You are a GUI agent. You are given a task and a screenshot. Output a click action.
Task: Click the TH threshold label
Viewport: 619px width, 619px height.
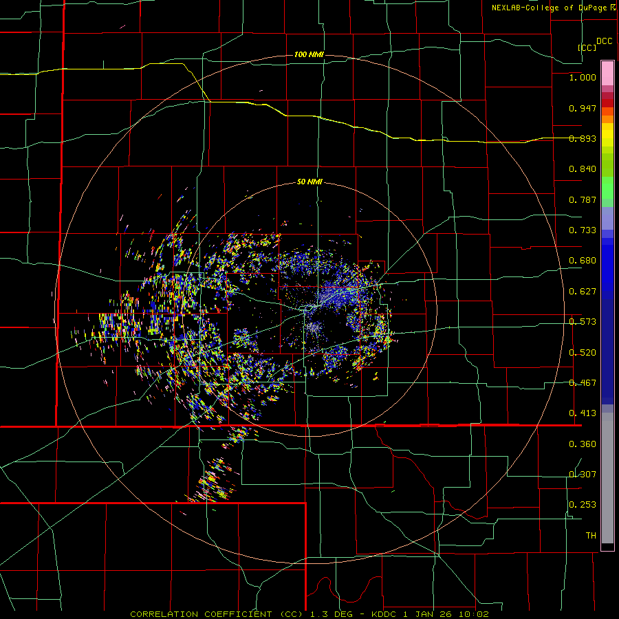(x=591, y=536)
